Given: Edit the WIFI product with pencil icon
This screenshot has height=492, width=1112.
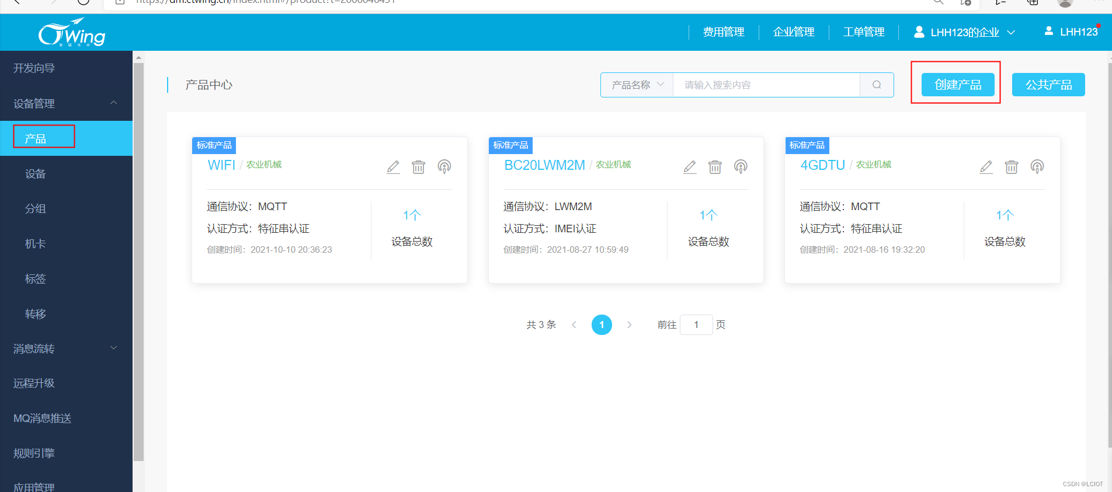Looking at the screenshot, I should [x=393, y=167].
